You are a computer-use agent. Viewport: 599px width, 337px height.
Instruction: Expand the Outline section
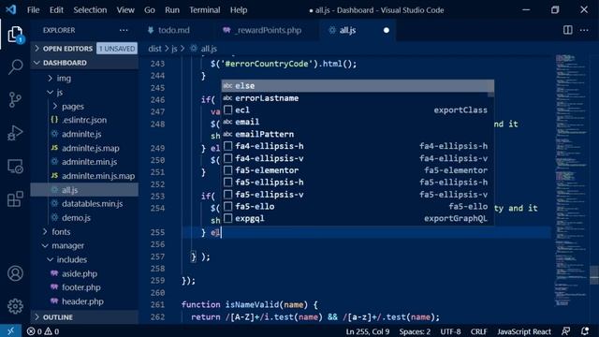click(x=84, y=317)
